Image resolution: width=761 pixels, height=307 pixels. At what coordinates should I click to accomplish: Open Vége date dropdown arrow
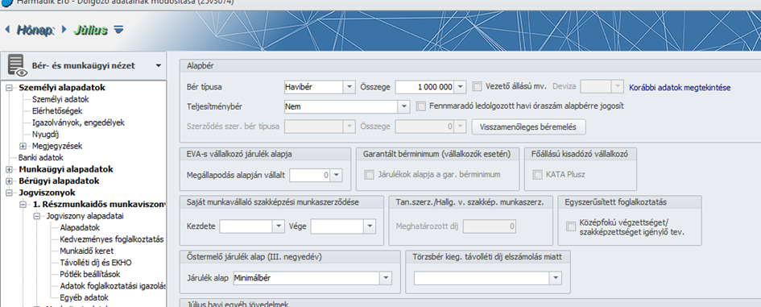coord(370,226)
